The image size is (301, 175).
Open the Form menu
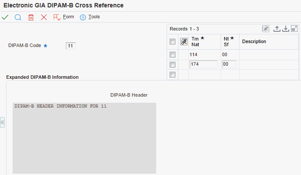point(64,17)
